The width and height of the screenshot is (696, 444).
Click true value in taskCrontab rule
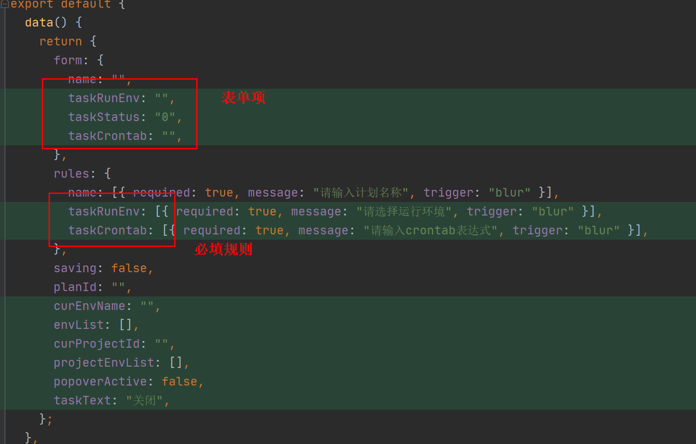[x=269, y=230]
